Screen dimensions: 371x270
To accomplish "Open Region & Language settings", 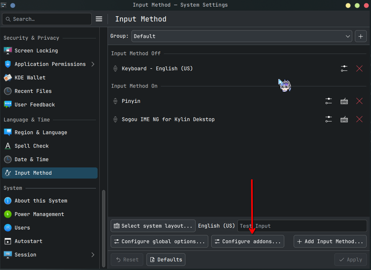I will coord(41,132).
